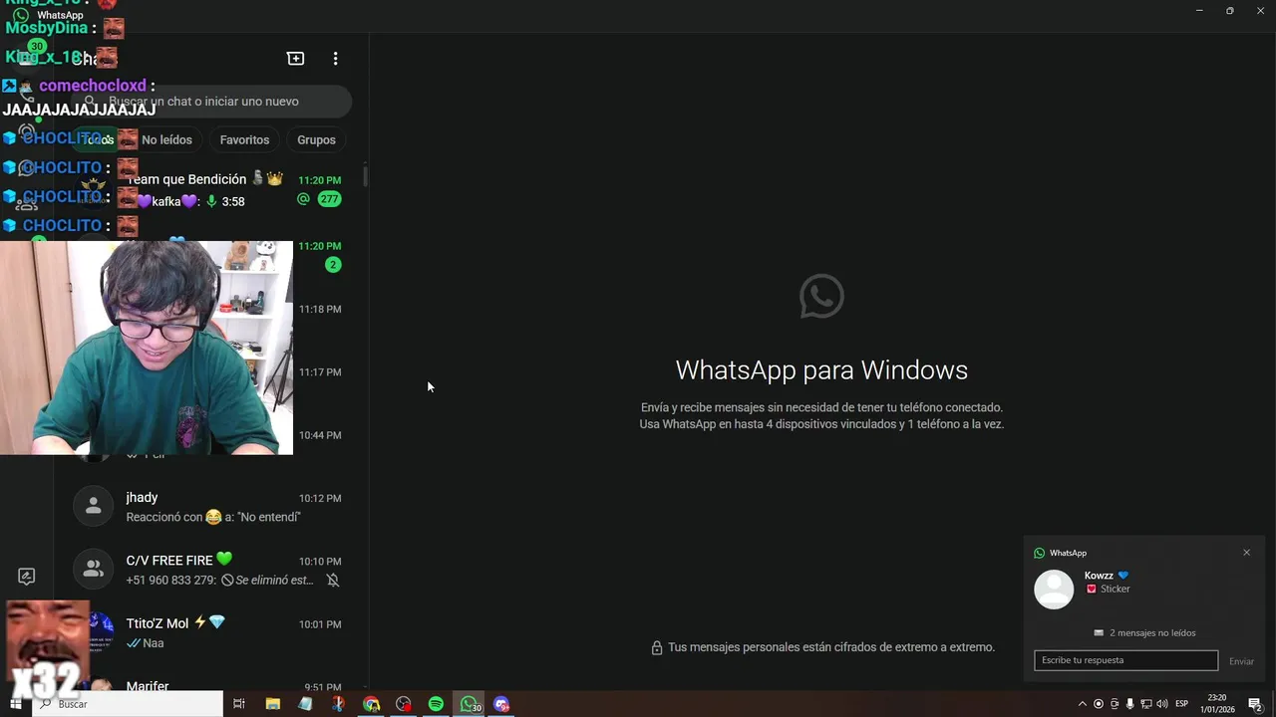Start a new chat with the plus icon
Viewport: 1276px width, 717px height.
pyautogui.click(x=295, y=59)
